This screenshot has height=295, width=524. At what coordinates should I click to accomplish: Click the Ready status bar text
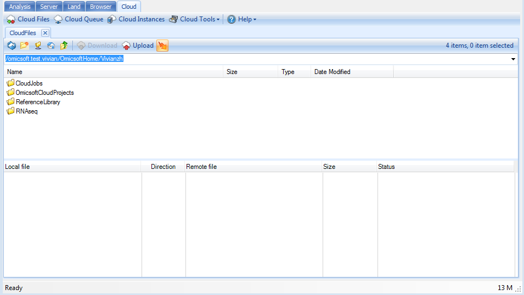[14, 288]
